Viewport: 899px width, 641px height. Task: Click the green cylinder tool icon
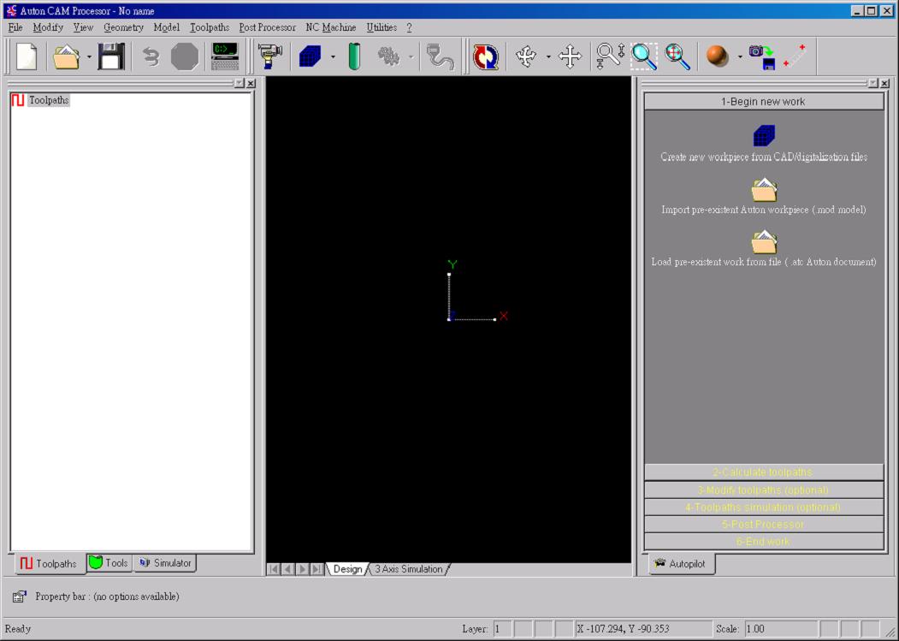354,56
